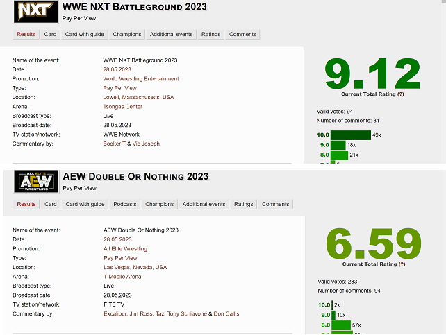The image size is (446, 335).
Task: Open Champions tab for AEW event
Action: pos(159,204)
